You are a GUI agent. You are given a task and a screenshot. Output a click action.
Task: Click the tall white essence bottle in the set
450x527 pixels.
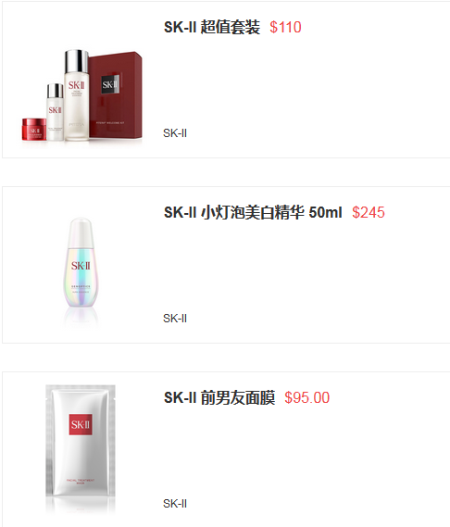pyautogui.click(x=77, y=95)
